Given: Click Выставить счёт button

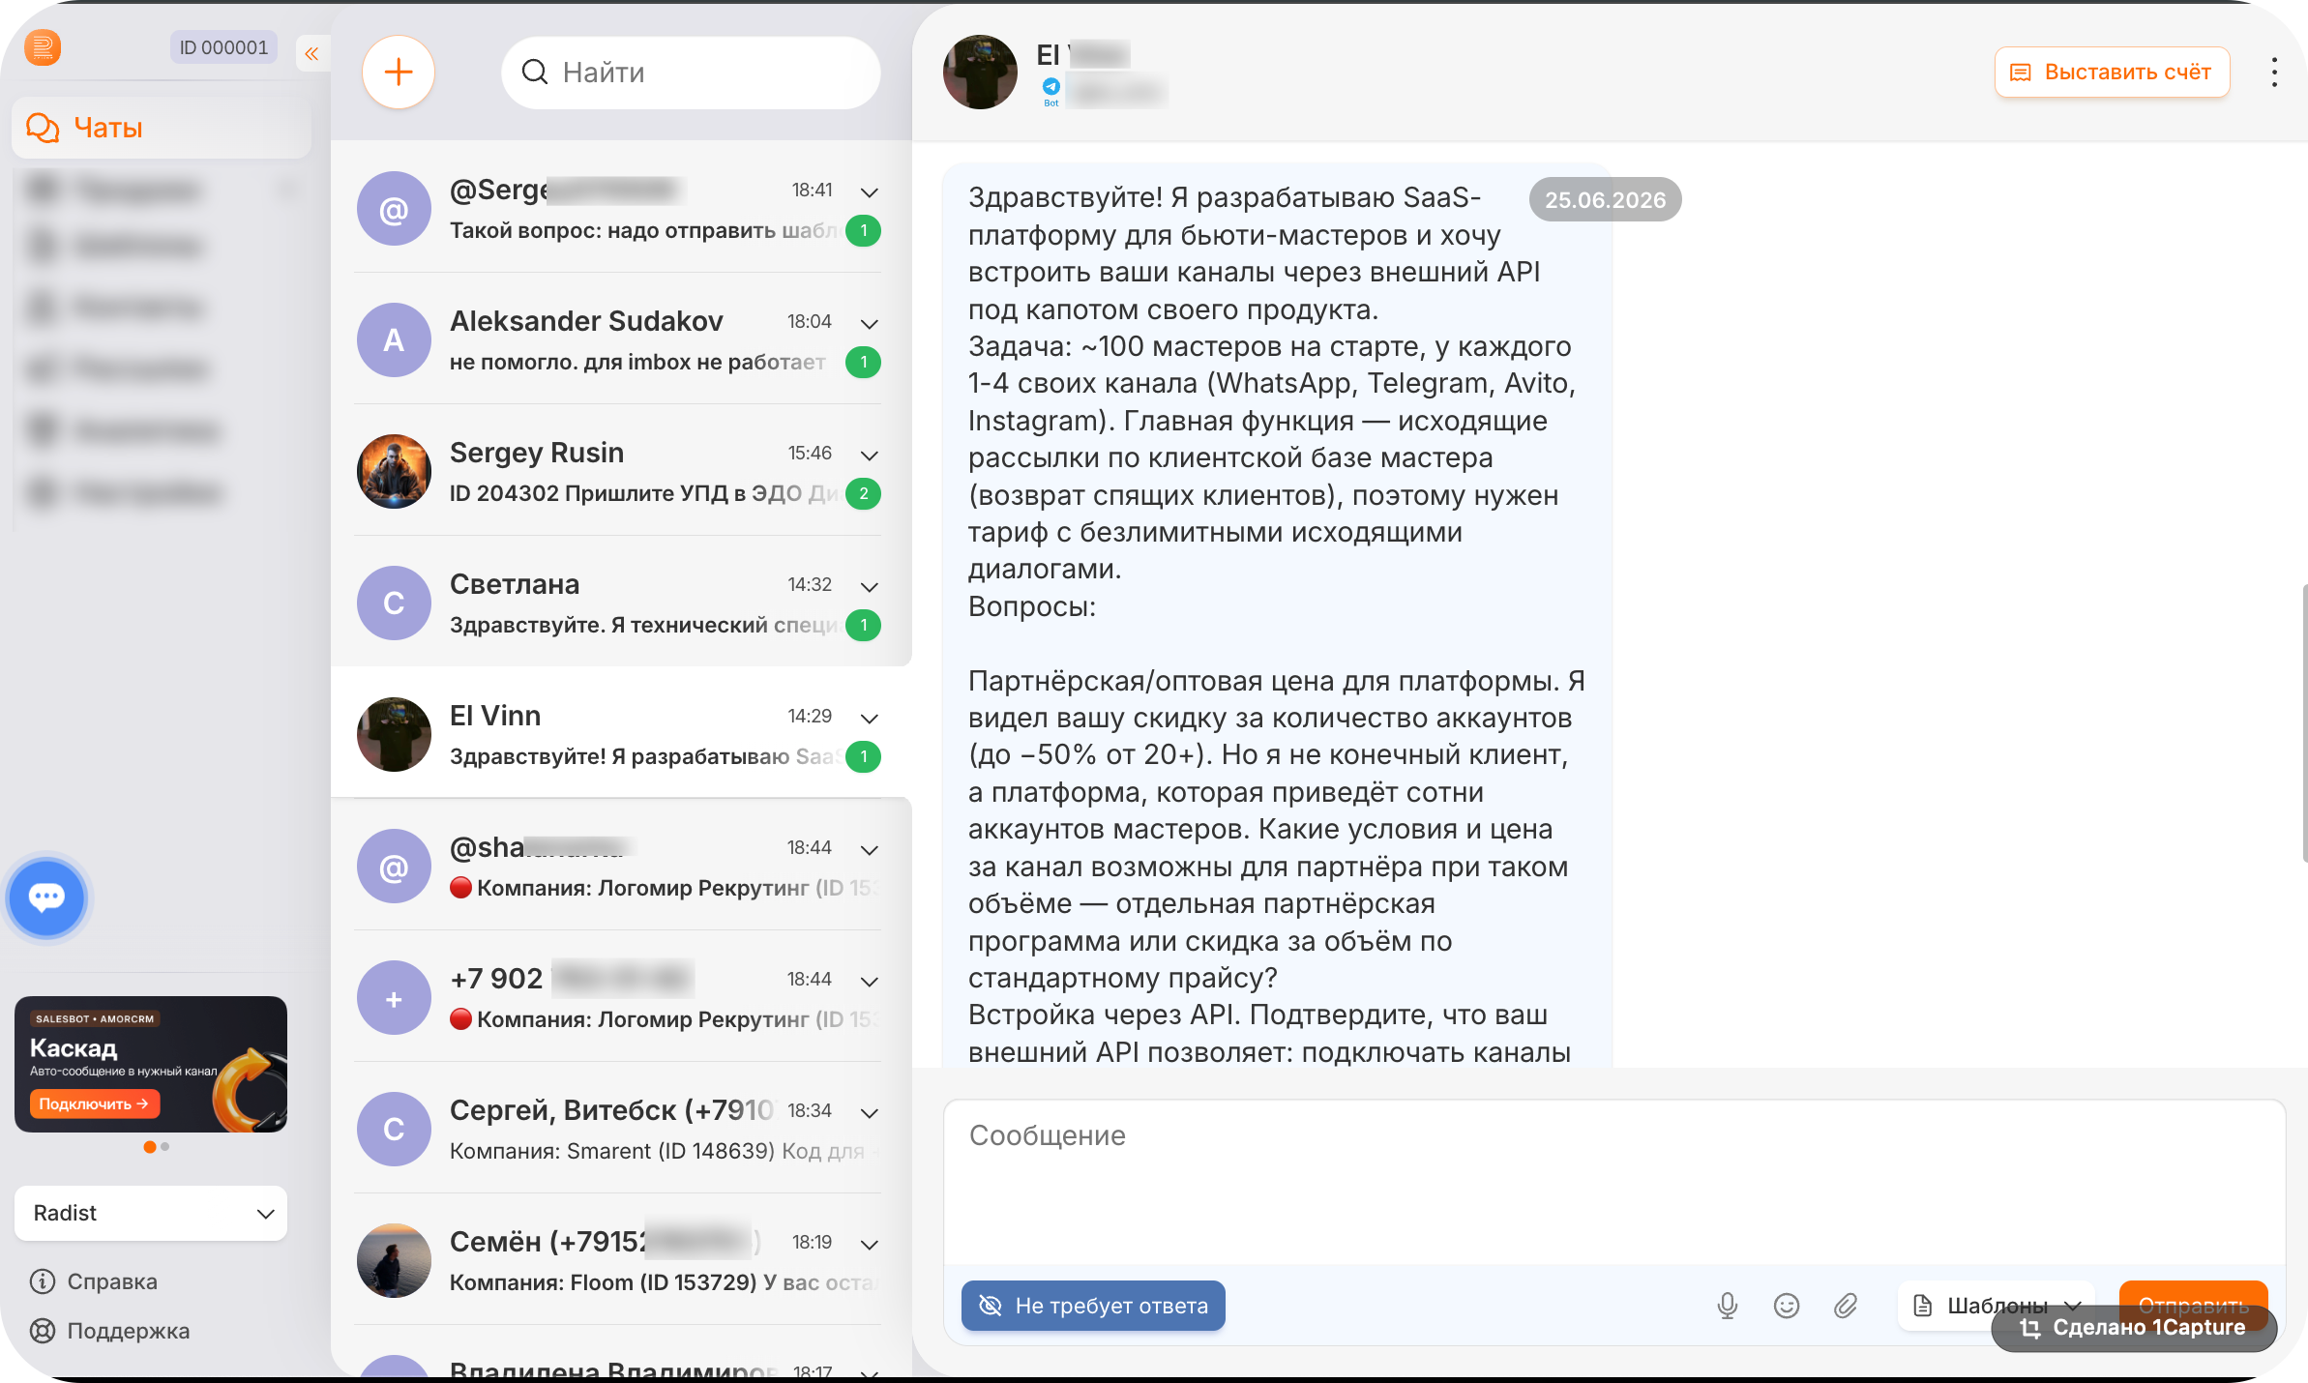Looking at the screenshot, I should (2113, 73).
